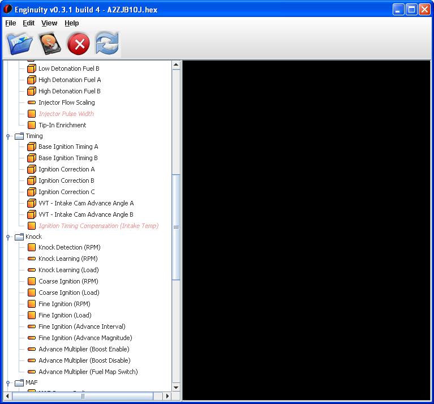Select Ignition Timing Compensation (Intake Temp)
434x404 pixels.
98,226
